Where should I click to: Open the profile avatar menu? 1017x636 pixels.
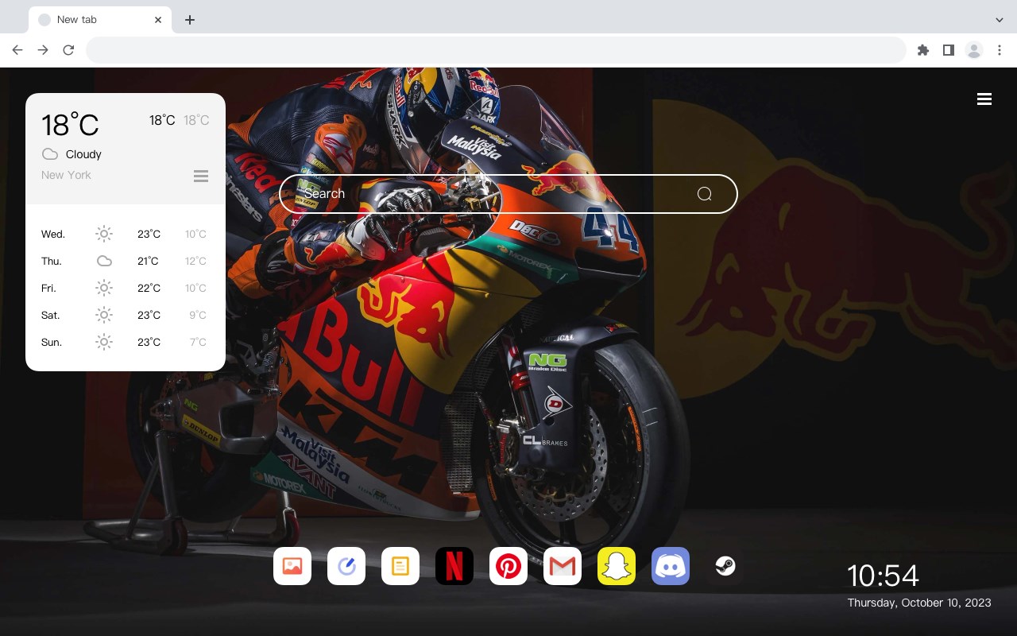974,50
